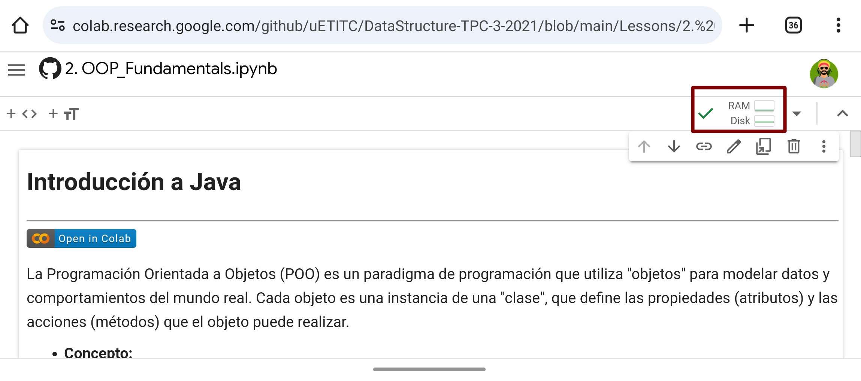Viewport: 861px width, 381px height.
Task: Click the RAM and Disk resource indicator
Action: tap(738, 113)
